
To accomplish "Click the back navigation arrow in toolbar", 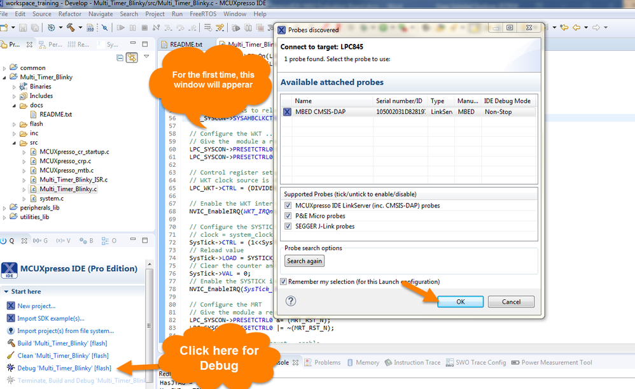I will tap(576, 27).
